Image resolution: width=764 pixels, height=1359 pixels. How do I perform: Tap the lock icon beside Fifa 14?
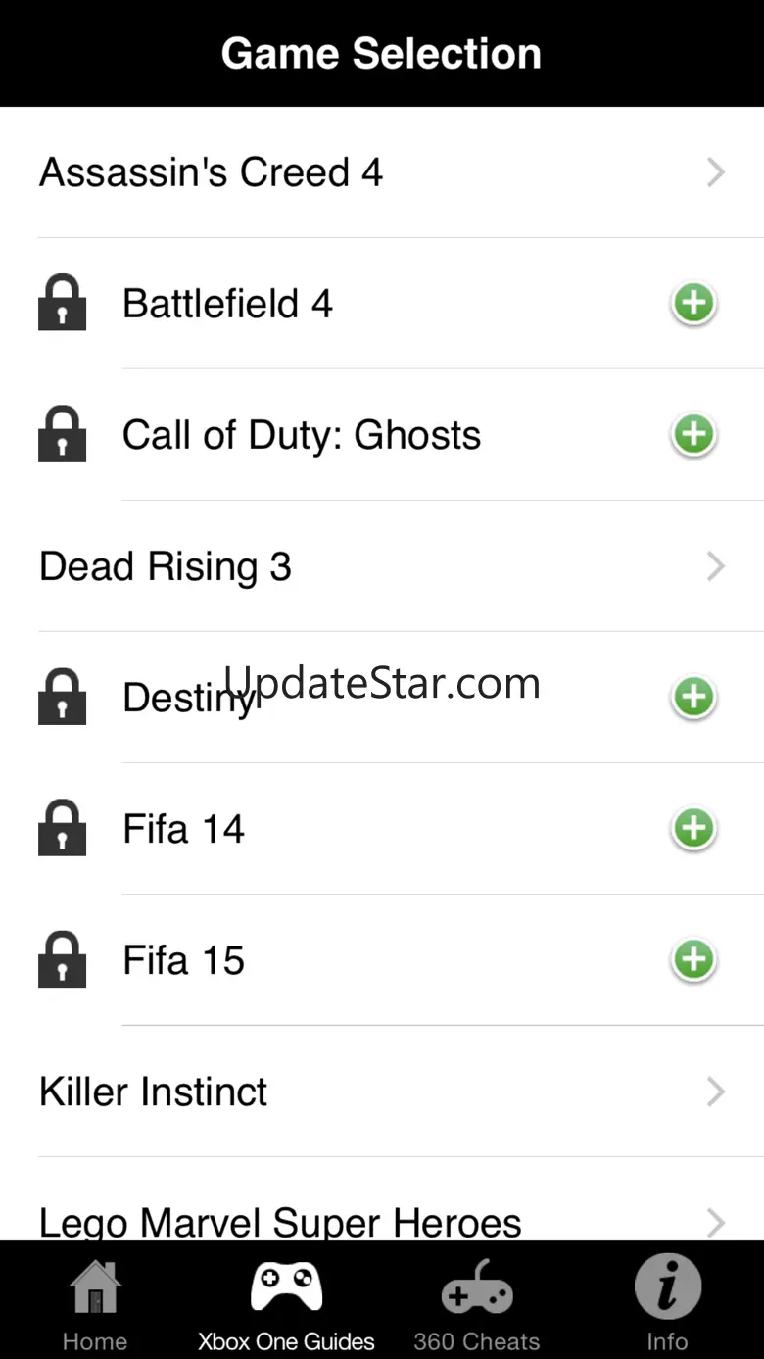point(63,828)
